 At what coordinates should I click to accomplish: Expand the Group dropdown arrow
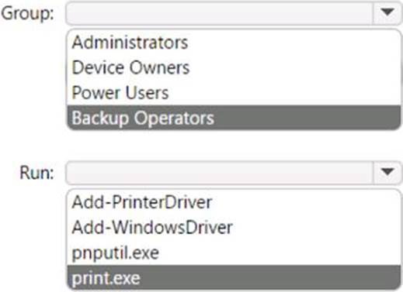pos(387,12)
